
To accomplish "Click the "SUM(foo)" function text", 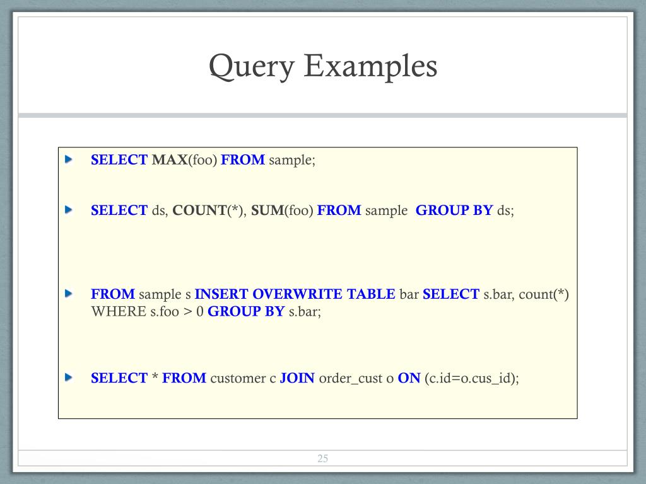I will click(x=282, y=210).
